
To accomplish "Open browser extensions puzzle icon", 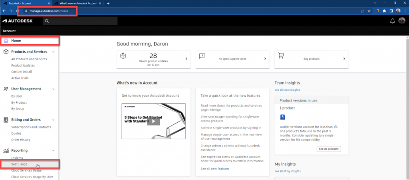I will 384,11.
